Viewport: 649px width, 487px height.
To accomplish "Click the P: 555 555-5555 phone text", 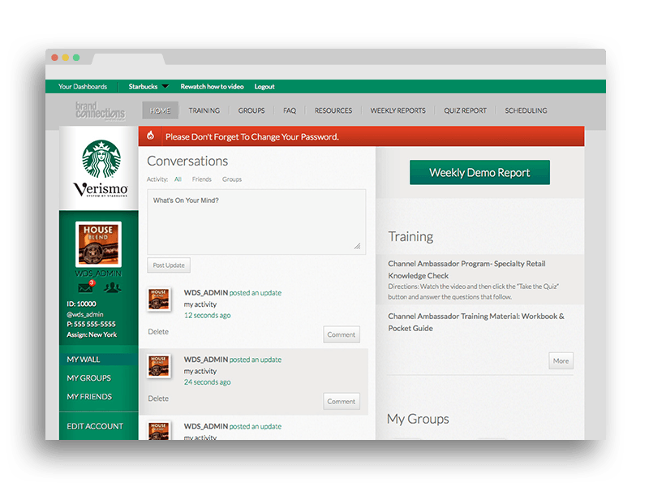I will [x=91, y=324].
